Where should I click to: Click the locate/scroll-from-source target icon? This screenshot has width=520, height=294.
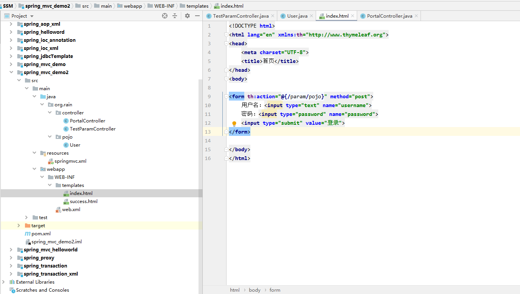point(165,16)
